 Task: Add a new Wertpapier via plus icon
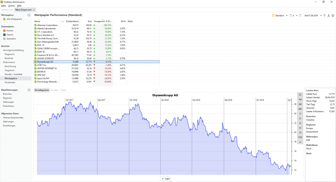tap(29, 15)
